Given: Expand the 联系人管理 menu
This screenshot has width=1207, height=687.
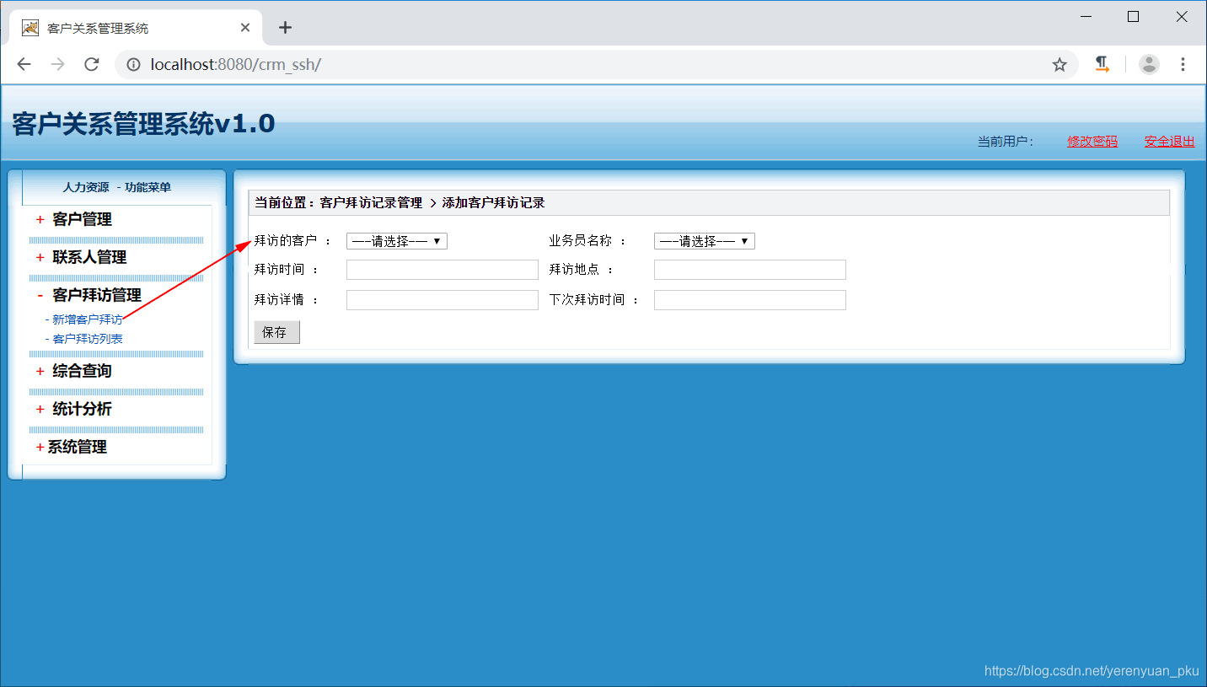Looking at the screenshot, I should pos(89,257).
